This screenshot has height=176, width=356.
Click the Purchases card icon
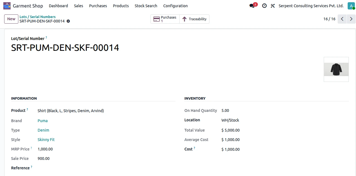(157, 19)
